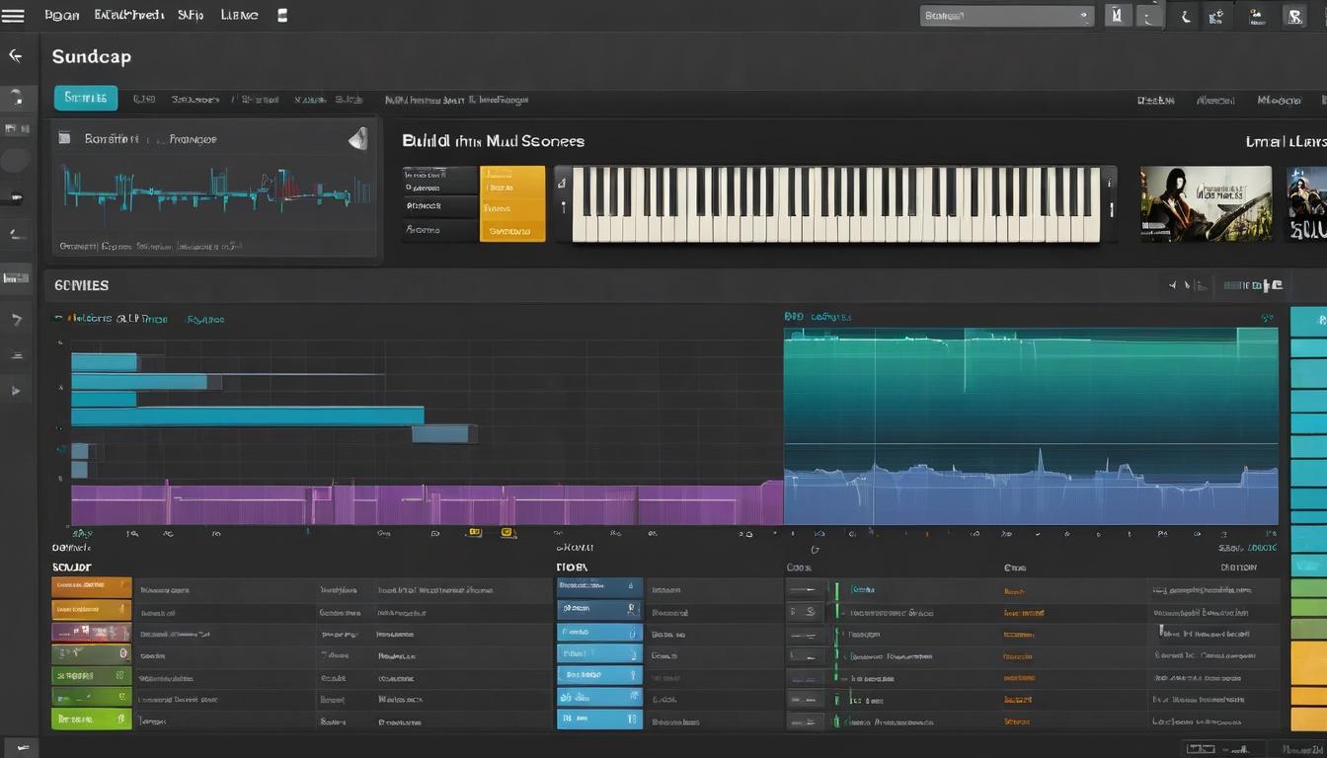Click the play triangle in left sidebar
This screenshot has width=1327, height=758.
pos(16,391)
